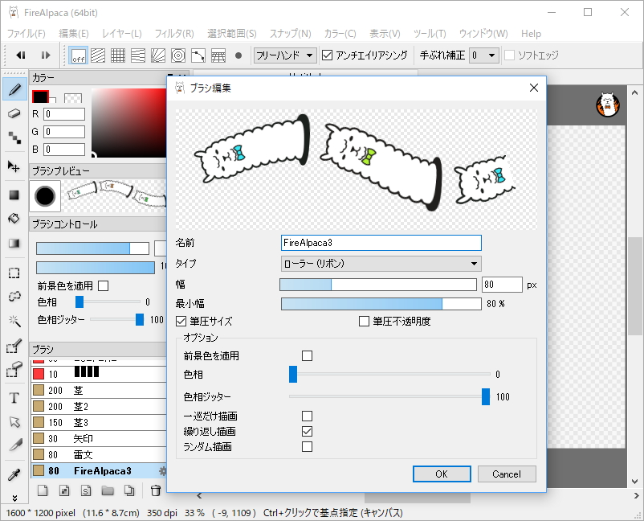Enable parallel snap lines
Viewport: 644px width, 521px height.
click(x=98, y=55)
